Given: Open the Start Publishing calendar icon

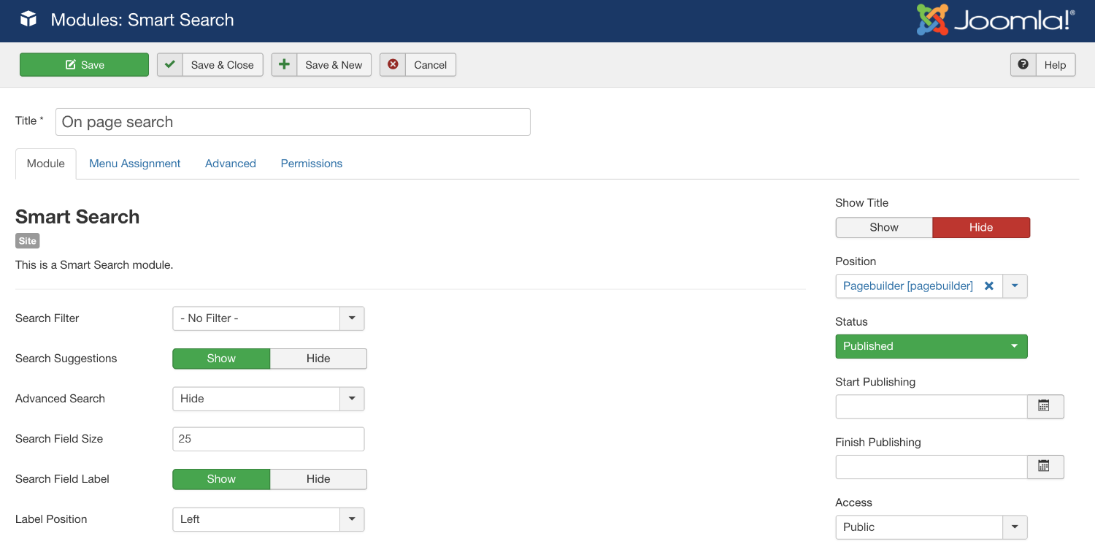Looking at the screenshot, I should (1045, 407).
